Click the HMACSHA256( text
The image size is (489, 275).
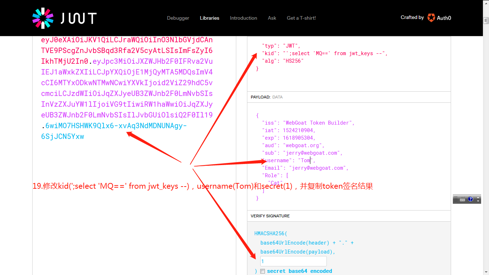tap(271, 233)
